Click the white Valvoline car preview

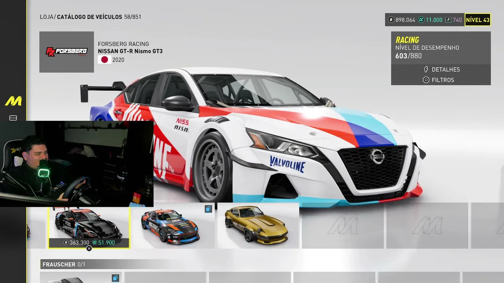(x=256, y=138)
